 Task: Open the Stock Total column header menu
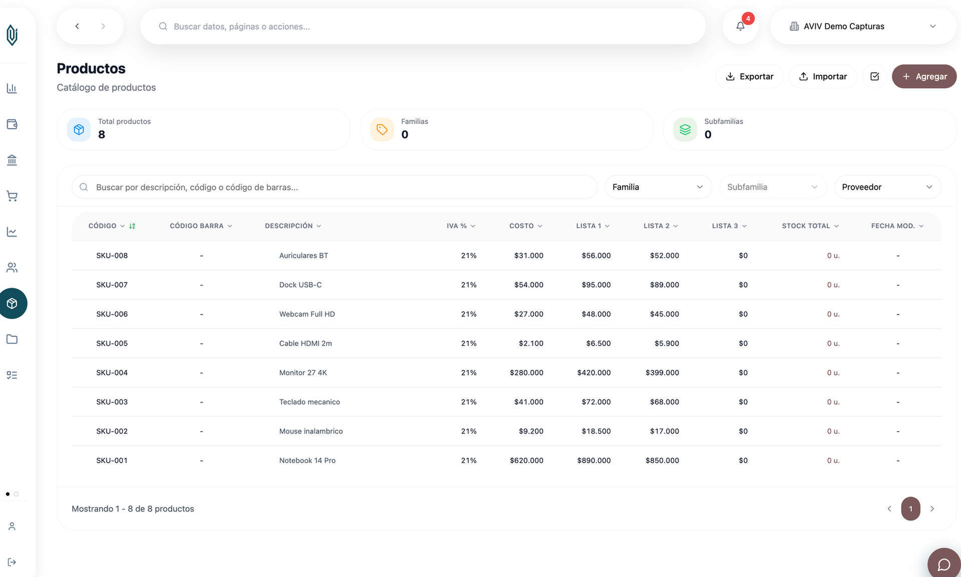pyautogui.click(x=810, y=226)
